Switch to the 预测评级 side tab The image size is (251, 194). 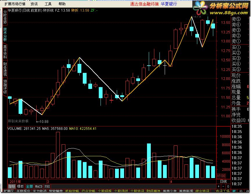(5, 87)
